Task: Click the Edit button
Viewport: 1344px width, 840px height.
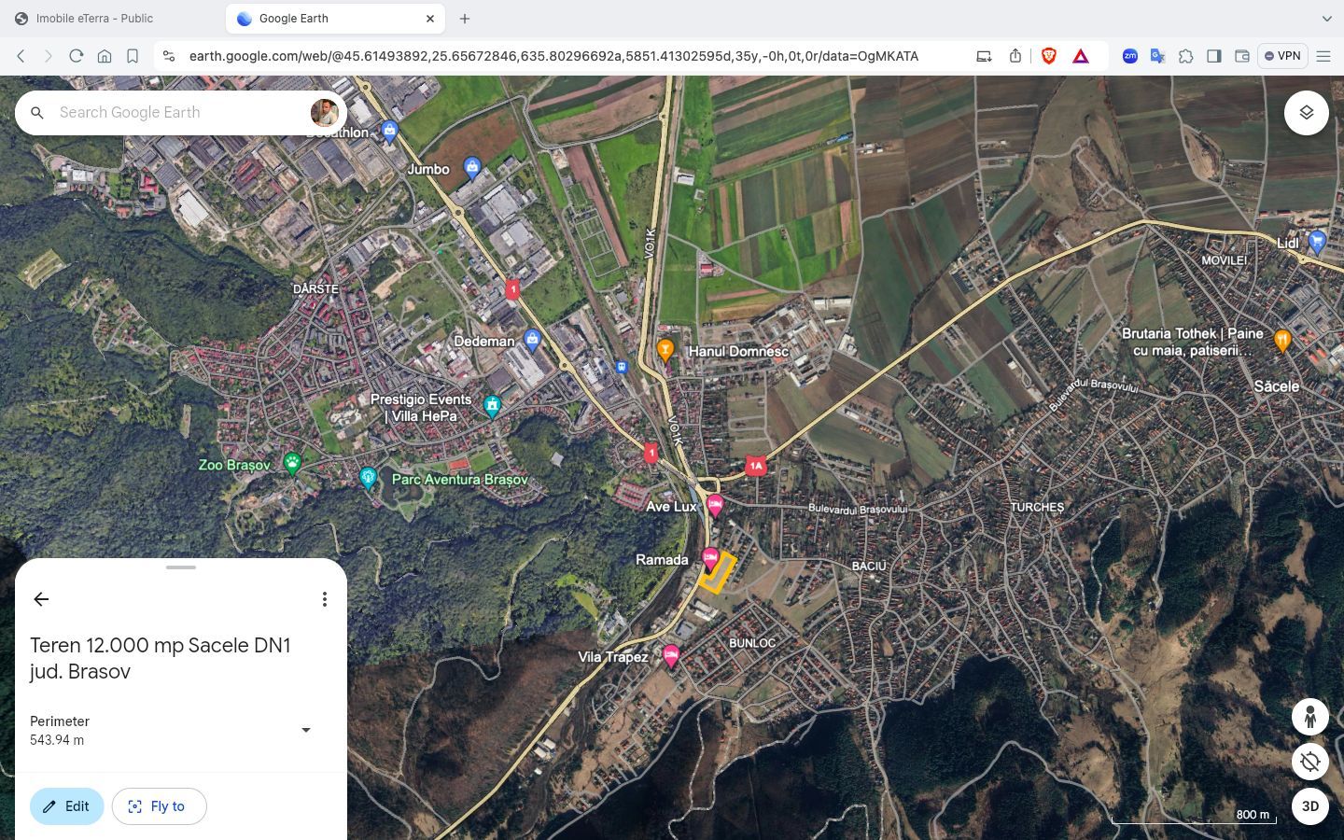Action: pyautogui.click(x=66, y=806)
